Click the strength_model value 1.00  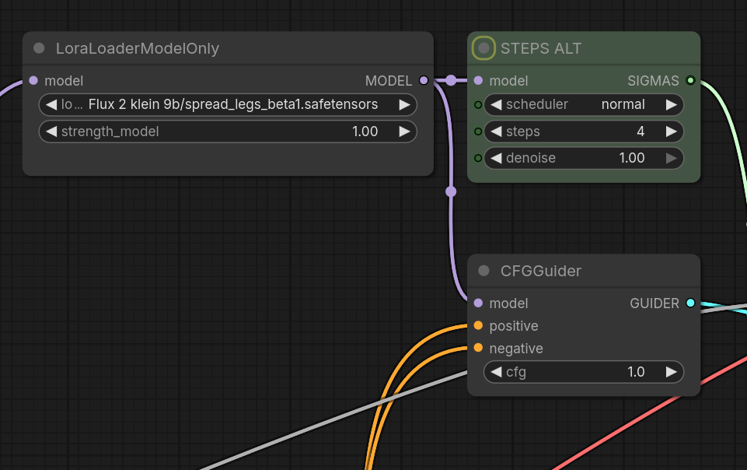click(x=365, y=132)
